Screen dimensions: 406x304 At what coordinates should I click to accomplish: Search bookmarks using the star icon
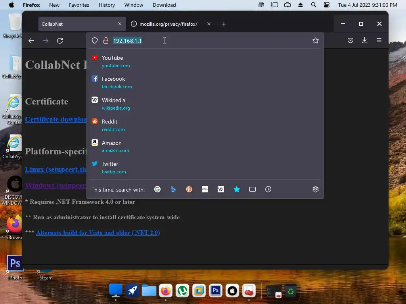tap(237, 190)
